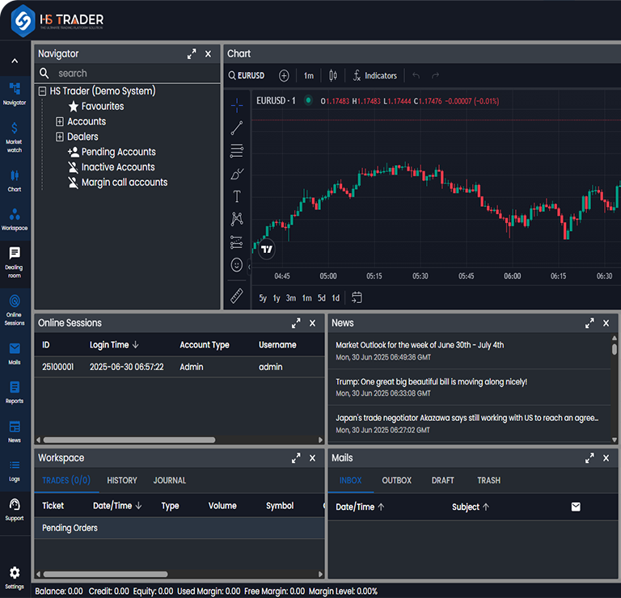The height and width of the screenshot is (598, 621).
Task: Open EURUSD symbol search
Action: pyautogui.click(x=247, y=76)
